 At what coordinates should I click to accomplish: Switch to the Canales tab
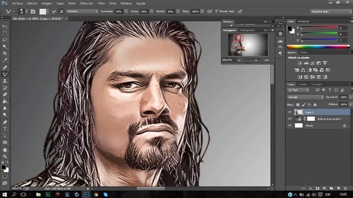(303, 84)
